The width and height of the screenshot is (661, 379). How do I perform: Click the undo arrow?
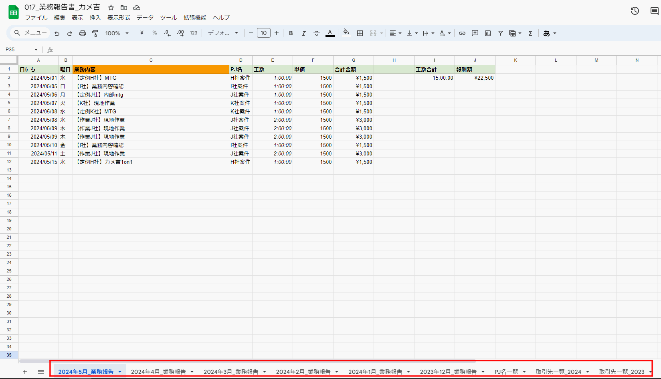[x=57, y=33]
